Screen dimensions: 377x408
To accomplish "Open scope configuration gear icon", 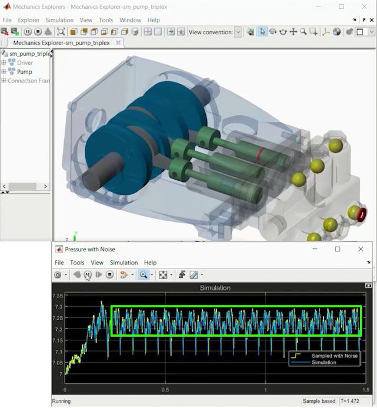I will point(58,274).
